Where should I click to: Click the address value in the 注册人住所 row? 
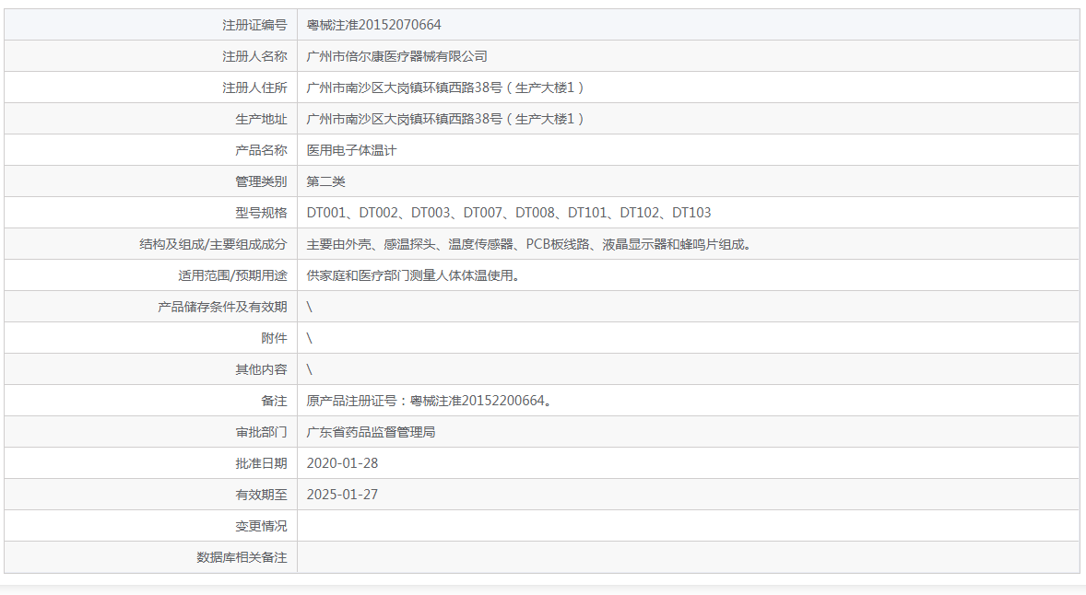tap(445, 87)
